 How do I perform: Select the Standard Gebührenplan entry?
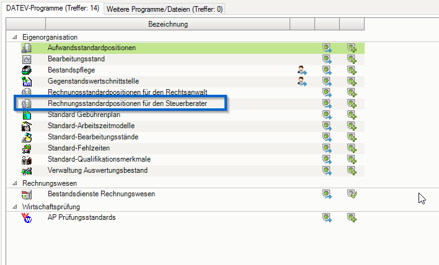tap(84, 115)
